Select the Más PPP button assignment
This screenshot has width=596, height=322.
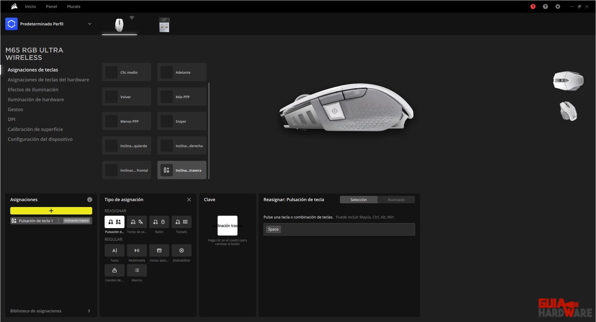coord(182,97)
